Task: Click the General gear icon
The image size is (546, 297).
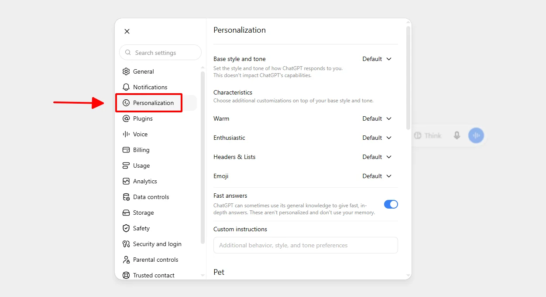Action: tap(126, 71)
